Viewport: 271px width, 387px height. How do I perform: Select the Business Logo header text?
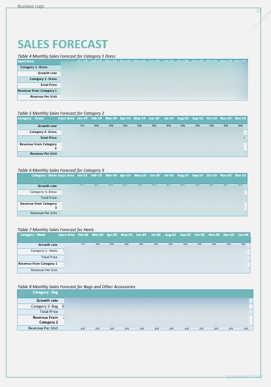(x=31, y=6)
